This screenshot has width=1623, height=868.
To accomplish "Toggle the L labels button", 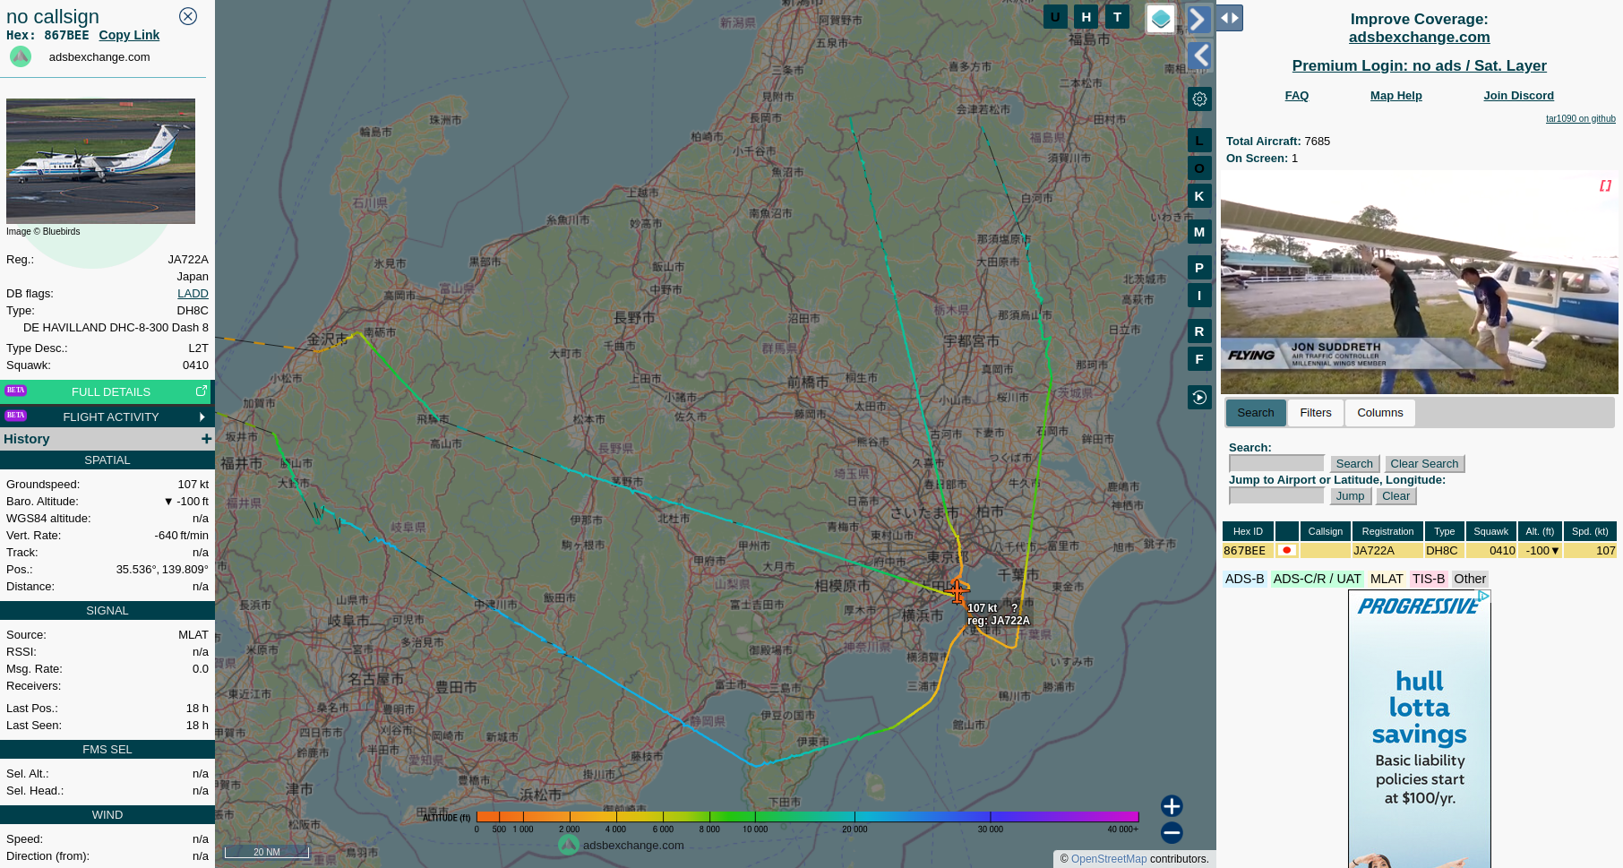I will click(x=1199, y=141).
